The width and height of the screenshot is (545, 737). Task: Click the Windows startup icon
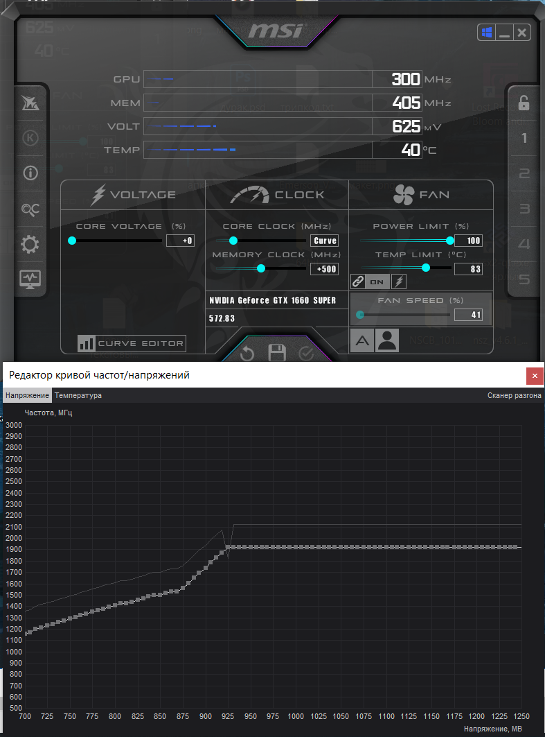point(487,33)
